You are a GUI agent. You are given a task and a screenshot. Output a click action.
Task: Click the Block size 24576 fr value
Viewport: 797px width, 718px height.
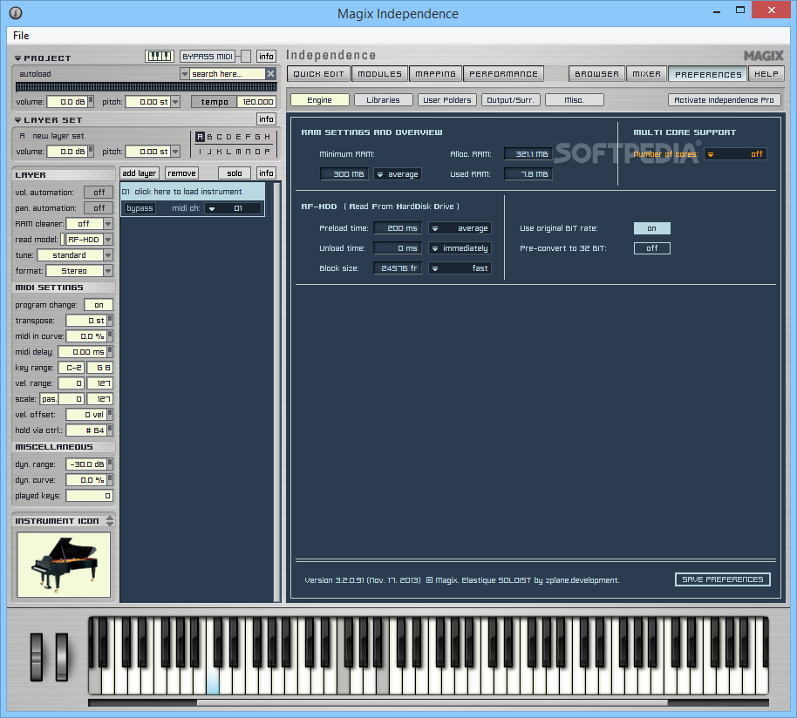point(398,268)
